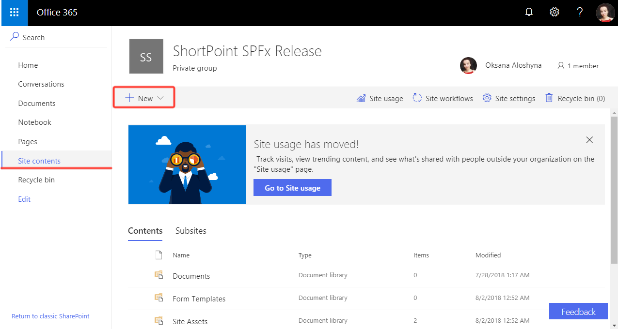Click the Feedback button
This screenshot has width=618, height=329.
pyautogui.click(x=578, y=311)
